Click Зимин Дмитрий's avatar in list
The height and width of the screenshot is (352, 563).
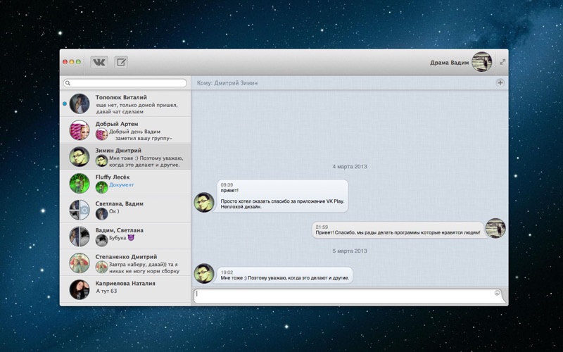tap(80, 156)
